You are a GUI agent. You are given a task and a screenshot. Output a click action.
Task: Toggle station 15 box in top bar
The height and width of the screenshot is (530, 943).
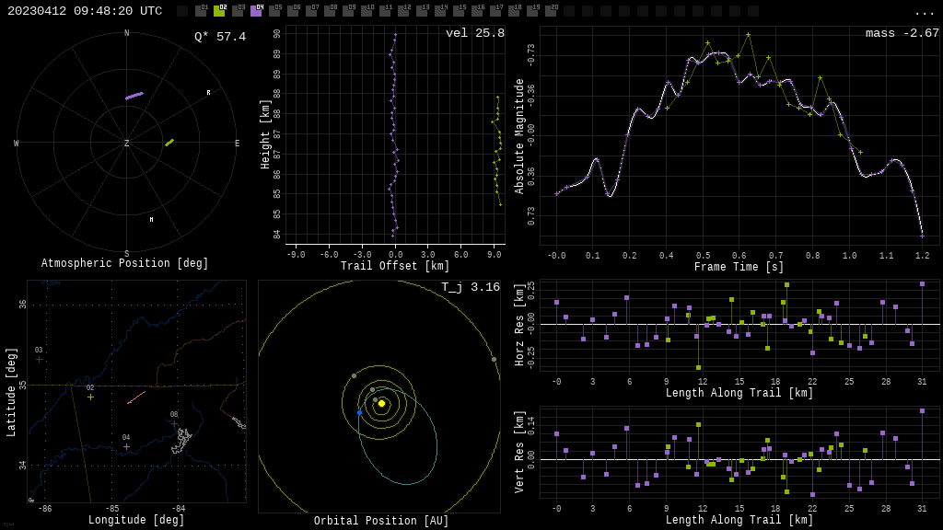pos(460,11)
